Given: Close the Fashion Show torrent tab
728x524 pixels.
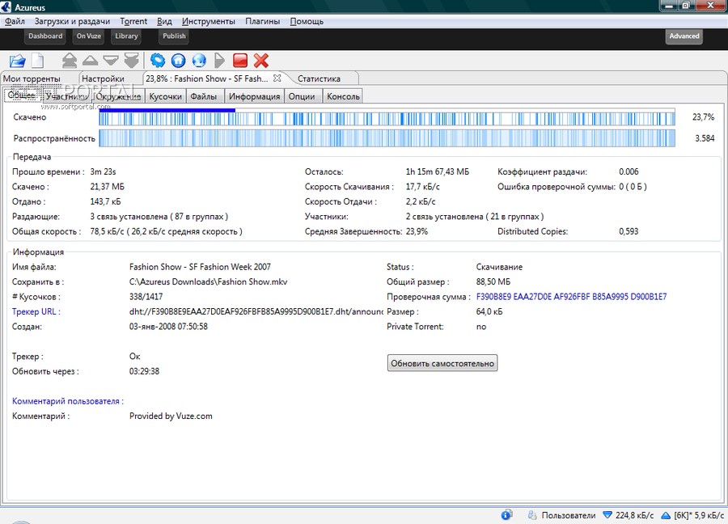Looking at the screenshot, I should pos(277,78).
